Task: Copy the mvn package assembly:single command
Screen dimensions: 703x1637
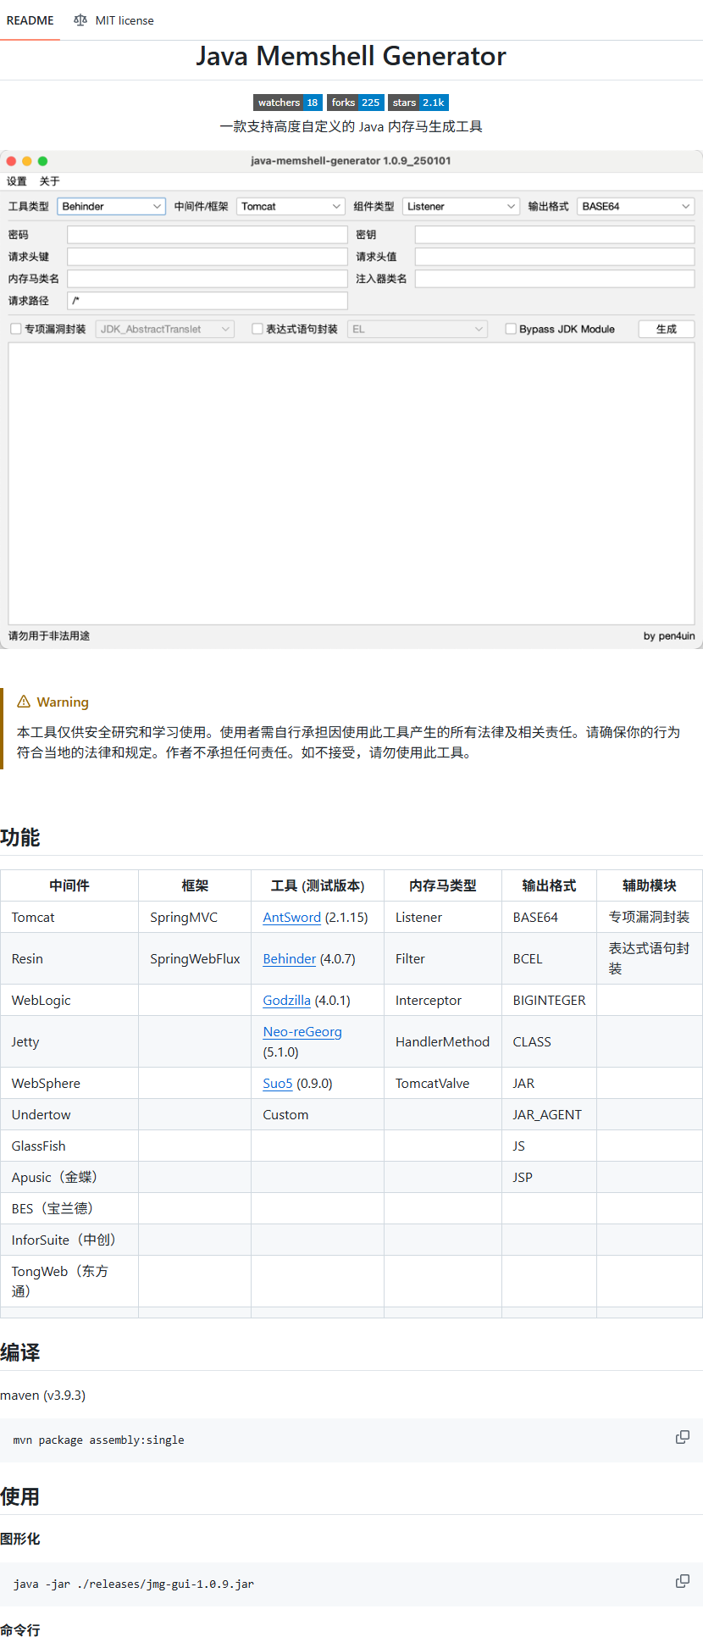Action: (x=682, y=1437)
